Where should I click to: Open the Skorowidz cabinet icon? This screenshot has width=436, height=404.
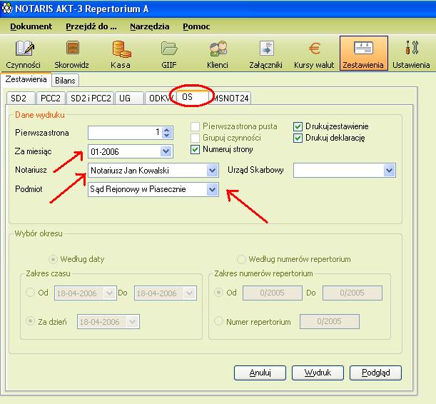(x=73, y=48)
